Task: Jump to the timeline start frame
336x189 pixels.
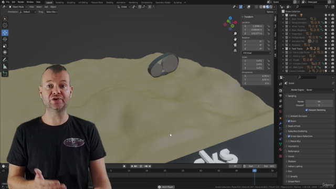Action: (x=132, y=166)
